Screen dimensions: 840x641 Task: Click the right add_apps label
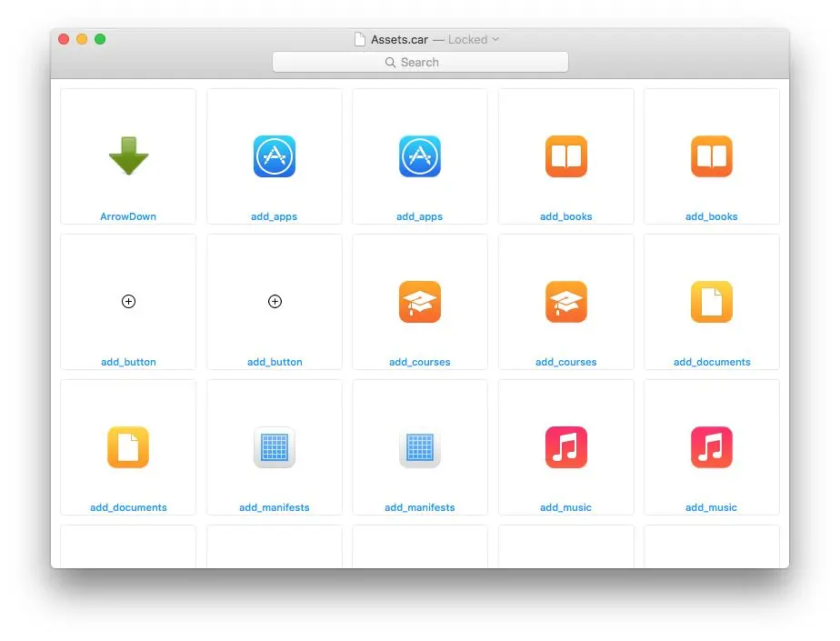419,216
